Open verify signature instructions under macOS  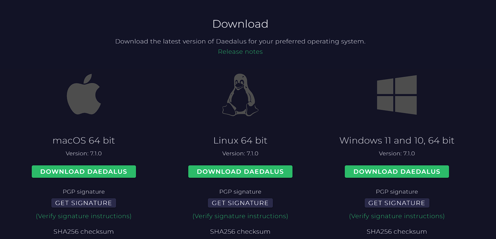pos(84,216)
